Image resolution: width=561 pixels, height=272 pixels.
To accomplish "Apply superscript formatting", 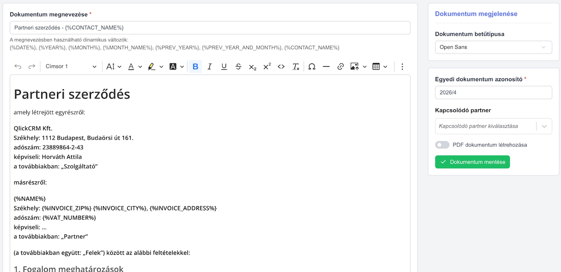I will coord(267,67).
